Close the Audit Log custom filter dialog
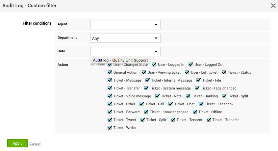The image size is (278, 151). pos(273,6)
